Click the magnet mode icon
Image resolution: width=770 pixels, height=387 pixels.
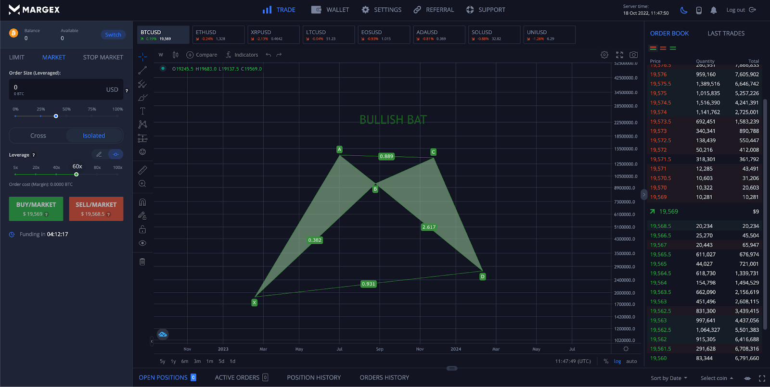pyautogui.click(x=142, y=202)
